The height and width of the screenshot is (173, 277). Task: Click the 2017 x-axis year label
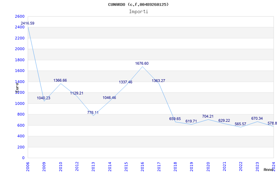[159, 166]
